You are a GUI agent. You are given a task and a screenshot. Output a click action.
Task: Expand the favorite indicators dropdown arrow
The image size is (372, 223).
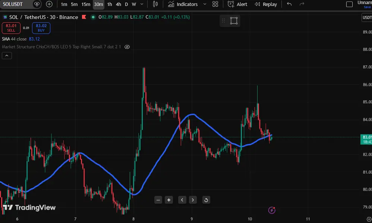pyautogui.click(x=205, y=4)
